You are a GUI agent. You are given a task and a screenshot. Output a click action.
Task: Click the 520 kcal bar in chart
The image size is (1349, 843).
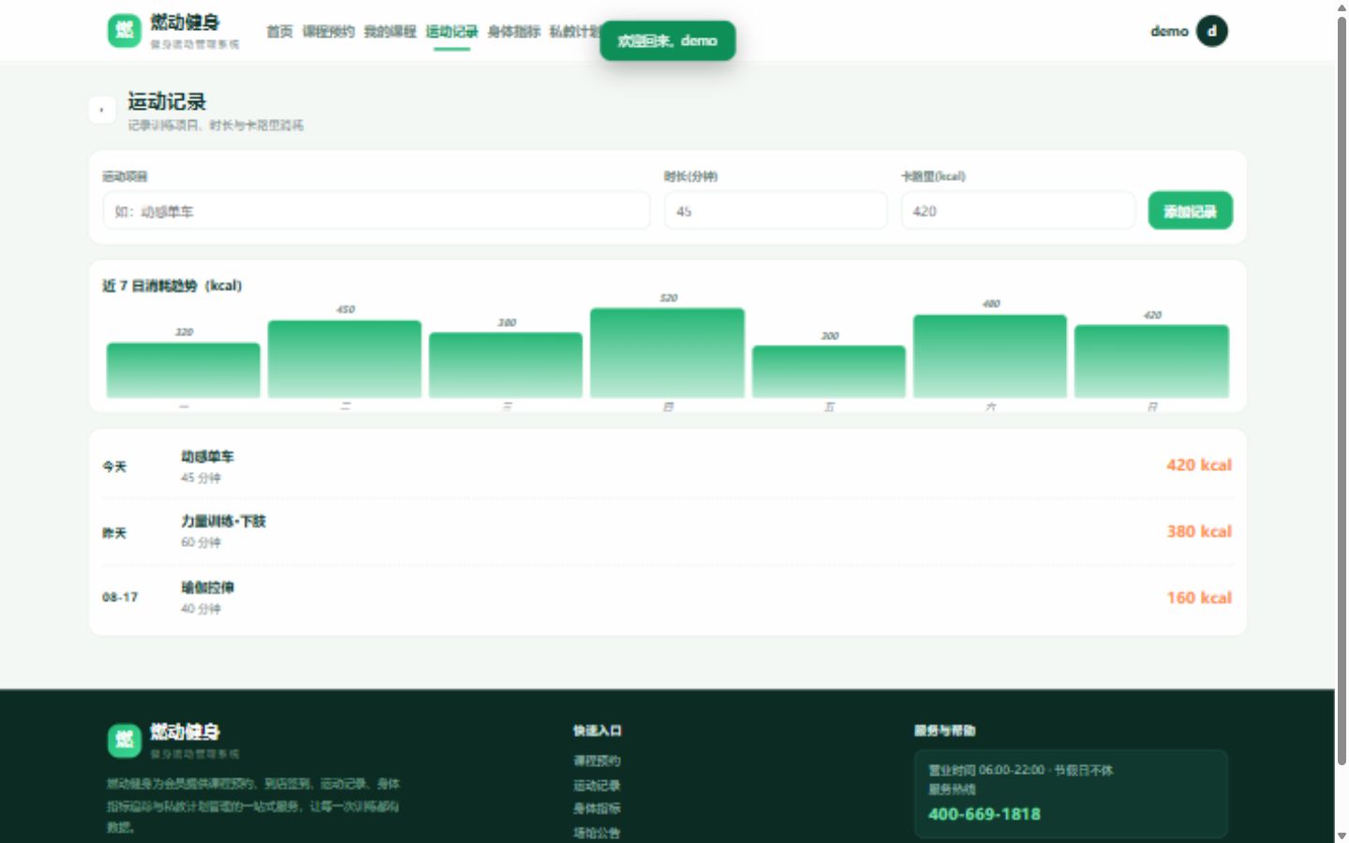(x=667, y=353)
